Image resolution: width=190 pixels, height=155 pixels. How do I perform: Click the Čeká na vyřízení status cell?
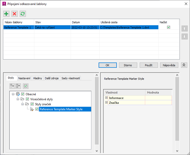[53, 27]
